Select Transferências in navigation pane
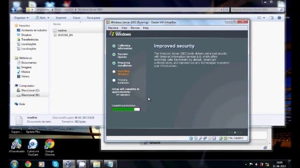Image resolution: width=300 pixels, height=168 pixels. [28, 39]
